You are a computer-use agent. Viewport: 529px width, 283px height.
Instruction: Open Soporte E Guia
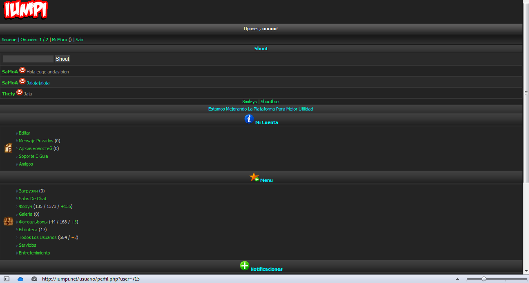click(x=33, y=156)
